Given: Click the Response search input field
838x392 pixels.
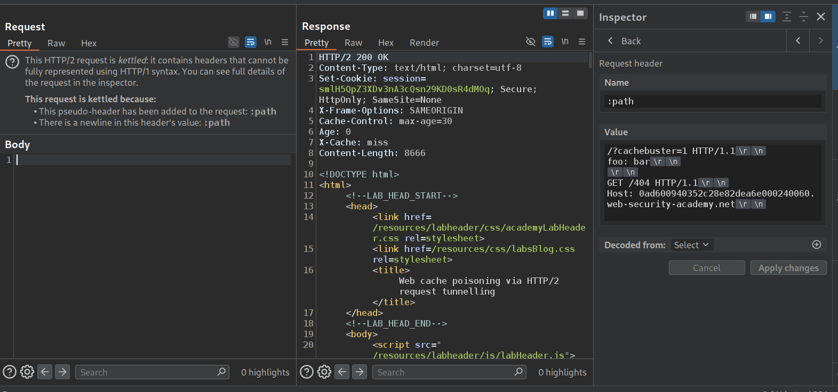Looking at the screenshot, I should point(444,372).
